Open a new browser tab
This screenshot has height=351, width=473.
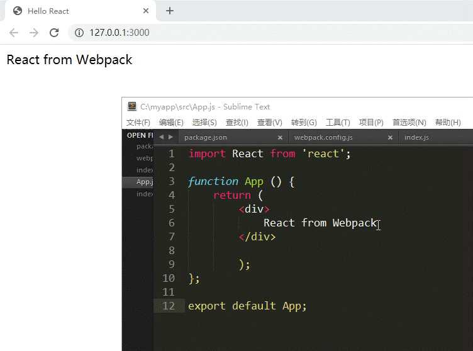[170, 11]
